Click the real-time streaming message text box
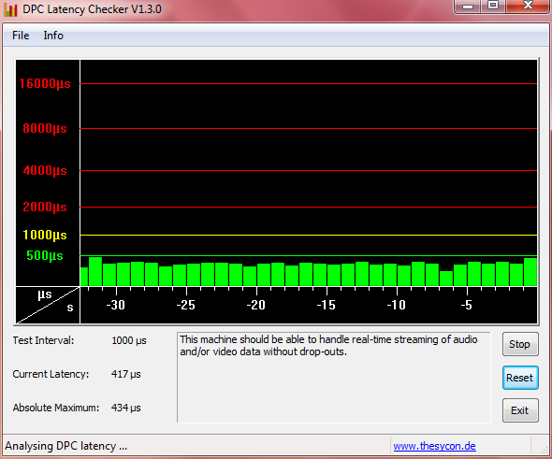 pyautogui.click(x=334, y=377)
